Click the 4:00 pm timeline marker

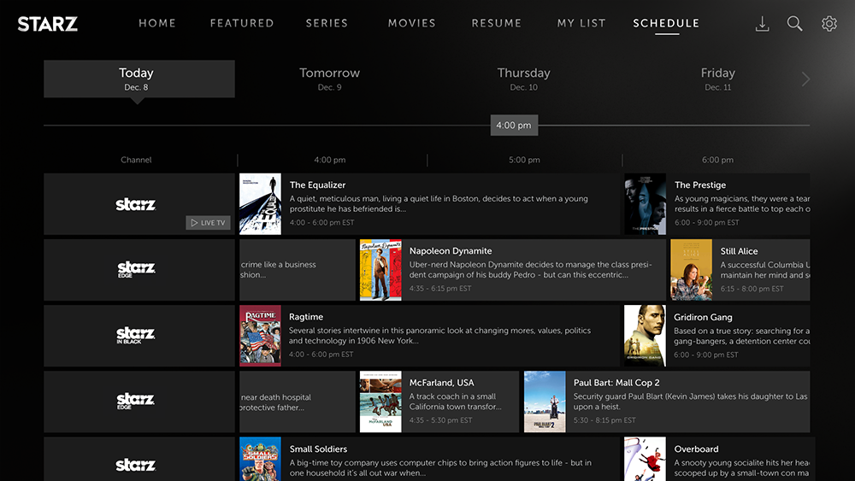coord(514,126)
